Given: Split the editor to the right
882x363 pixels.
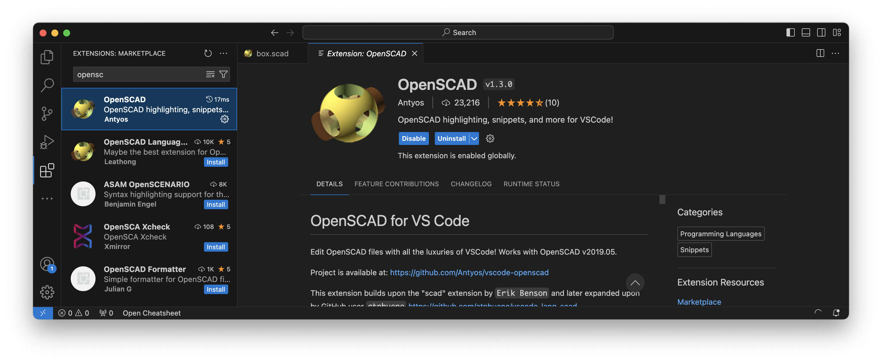Looking at the screenshot, I should pos(820,53).
